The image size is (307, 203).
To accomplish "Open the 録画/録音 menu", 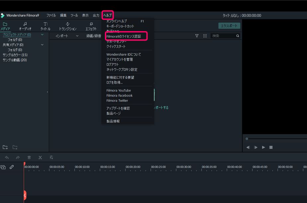I will tap(94, 36).
